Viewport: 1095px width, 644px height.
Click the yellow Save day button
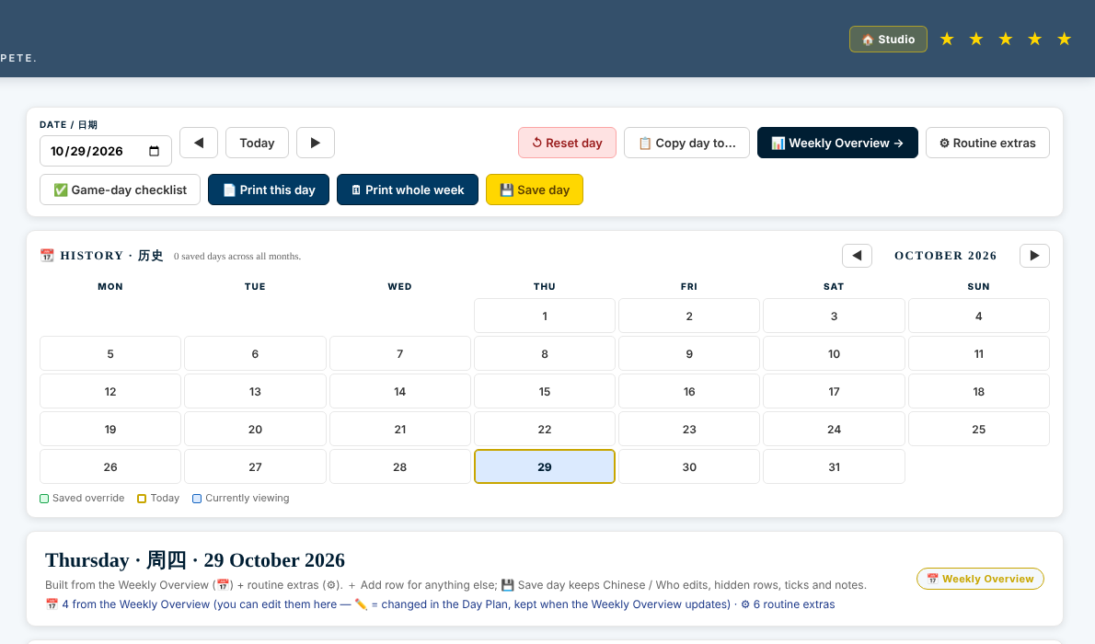[x=535, y=190]
